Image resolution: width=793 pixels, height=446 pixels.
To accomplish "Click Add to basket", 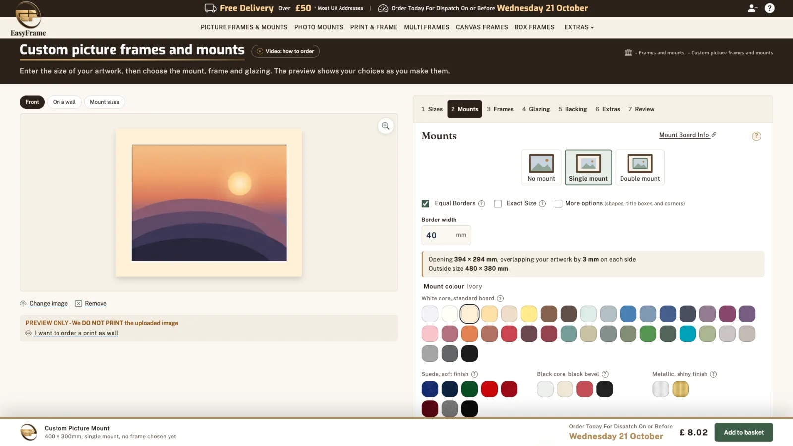I will pos(743,432).
